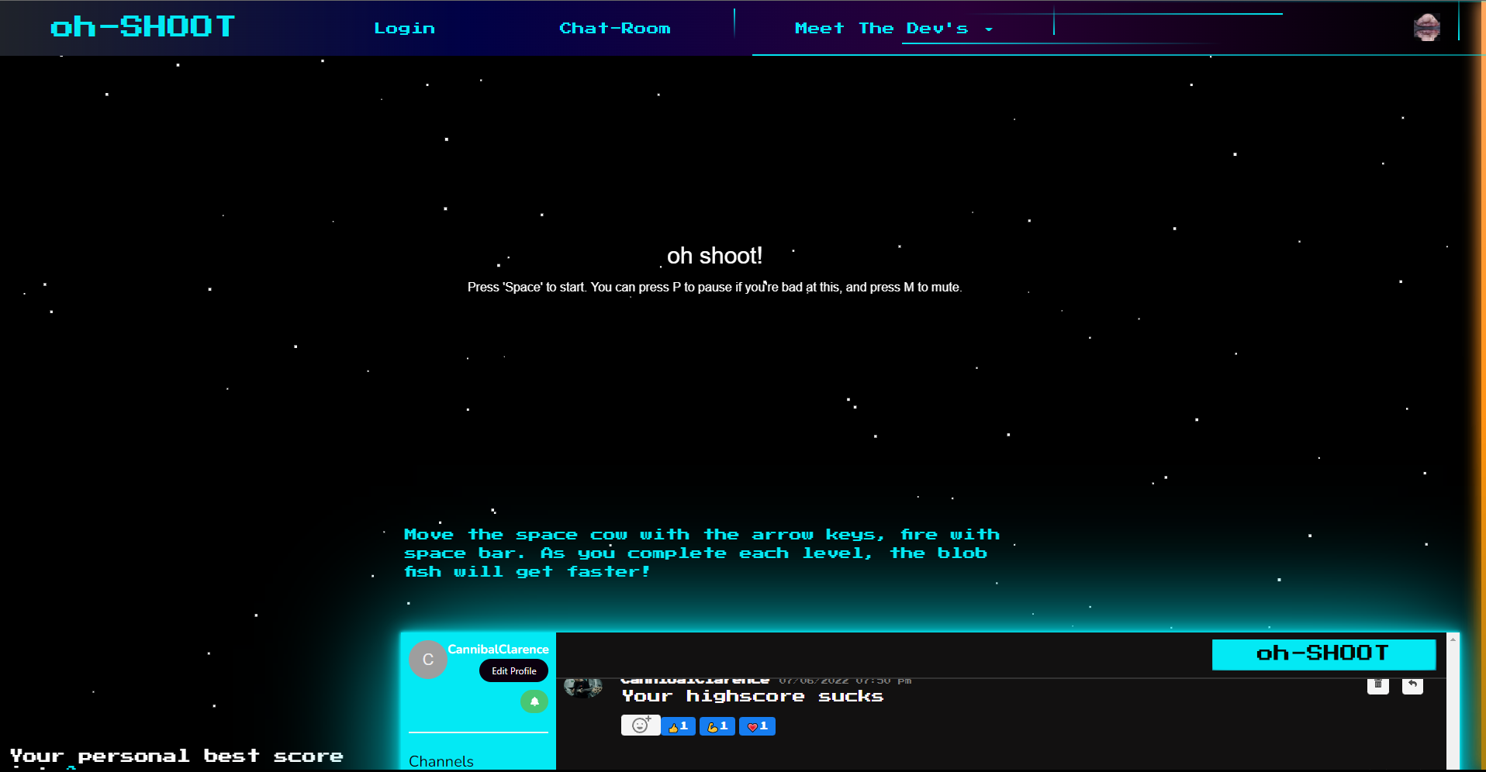Click the username cannibalclarence above the message
Screen dimensions: 1486x772
[x=694, y=680]
